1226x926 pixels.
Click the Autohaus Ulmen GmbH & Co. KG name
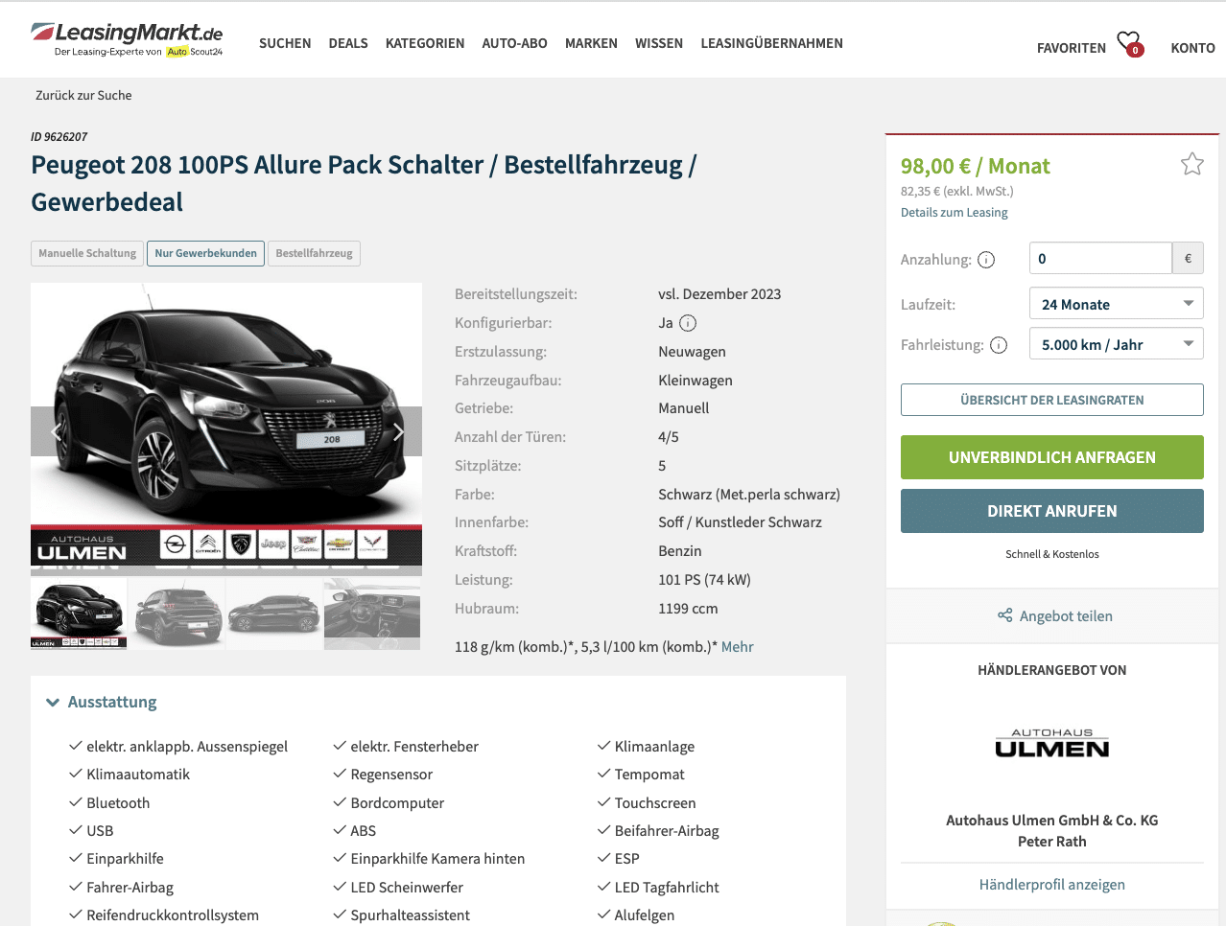(x=1052, y=821)
